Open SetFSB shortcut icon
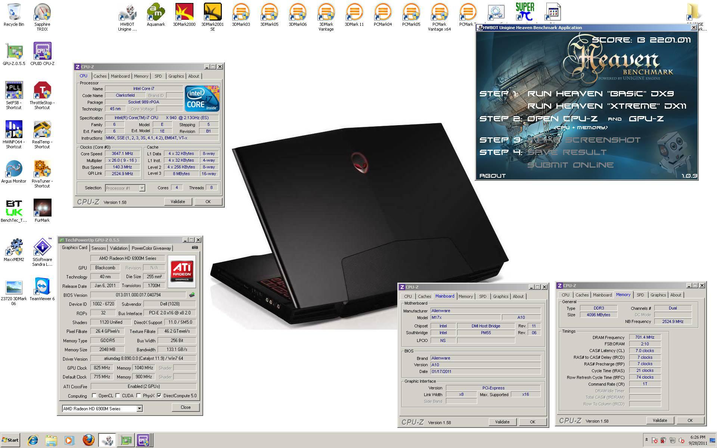This screenshot has width=717, height=448. 14,96
